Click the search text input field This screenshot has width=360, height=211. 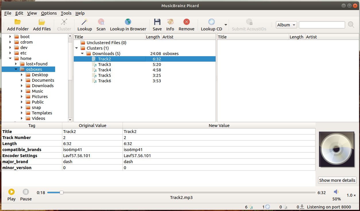click(322, 25)
